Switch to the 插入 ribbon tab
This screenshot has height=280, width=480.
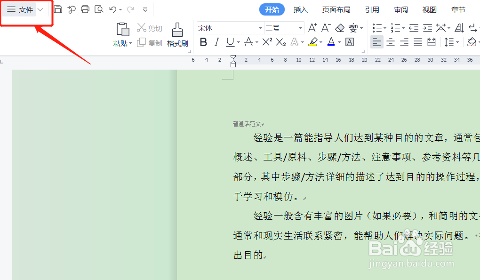(x=300, y=9)
